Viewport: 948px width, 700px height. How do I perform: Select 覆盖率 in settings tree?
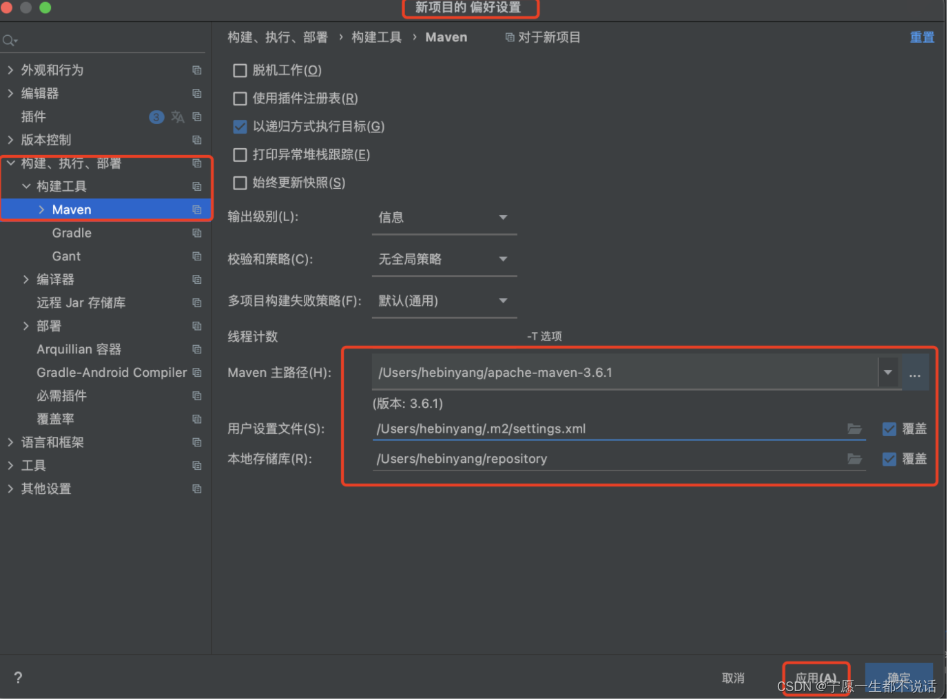tap(55, 420)
